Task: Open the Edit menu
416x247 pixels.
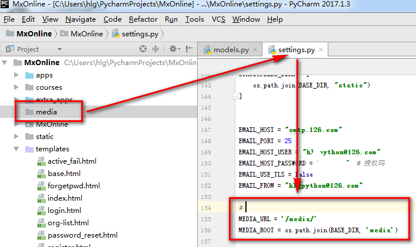Action: [x=28, y=19]
